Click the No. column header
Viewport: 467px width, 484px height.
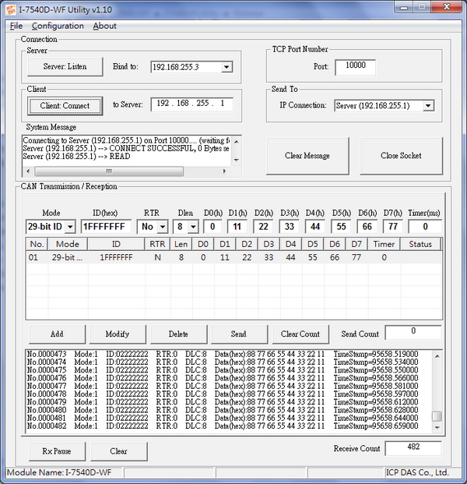(37, 244)
